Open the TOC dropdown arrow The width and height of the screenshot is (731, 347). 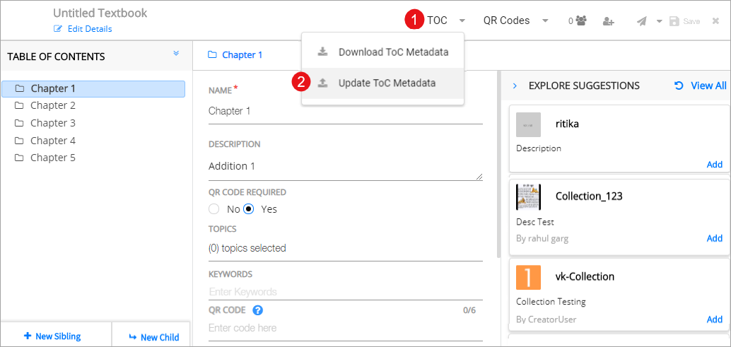462,21
